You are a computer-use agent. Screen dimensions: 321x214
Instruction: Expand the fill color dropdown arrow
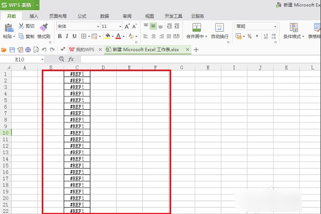click(112, 36)
